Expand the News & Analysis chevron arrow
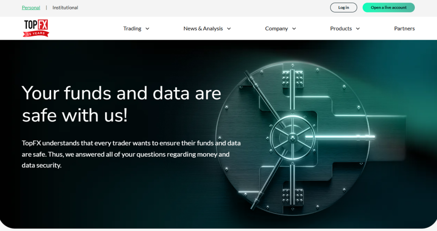 (x=229, y=29)
